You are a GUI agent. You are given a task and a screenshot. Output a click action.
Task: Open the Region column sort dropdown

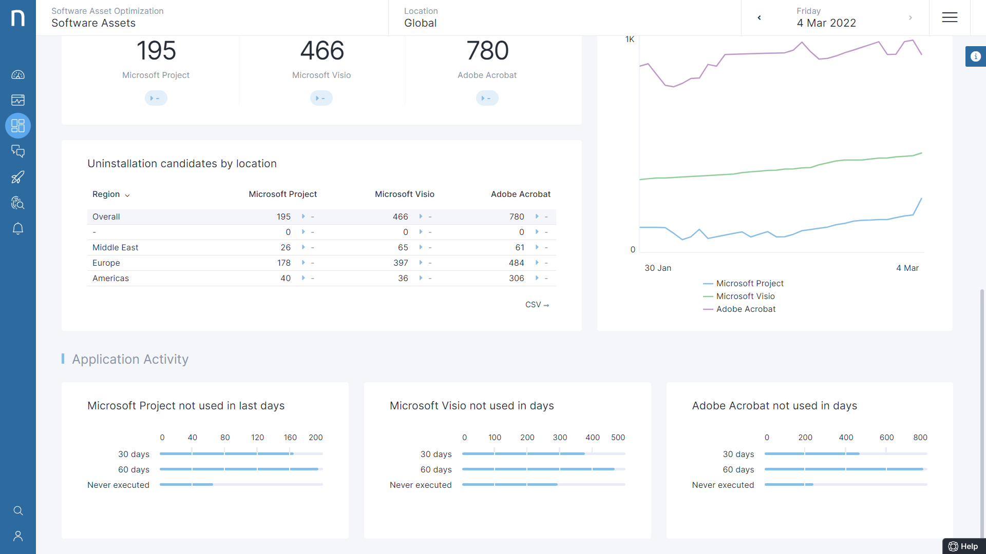126,195
